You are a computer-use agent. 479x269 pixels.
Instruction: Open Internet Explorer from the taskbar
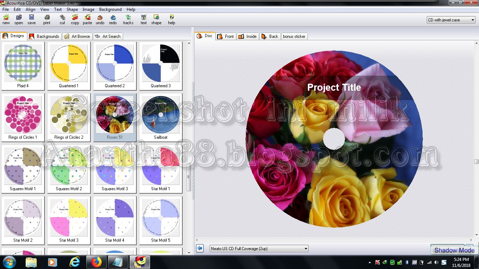(75, 262)
